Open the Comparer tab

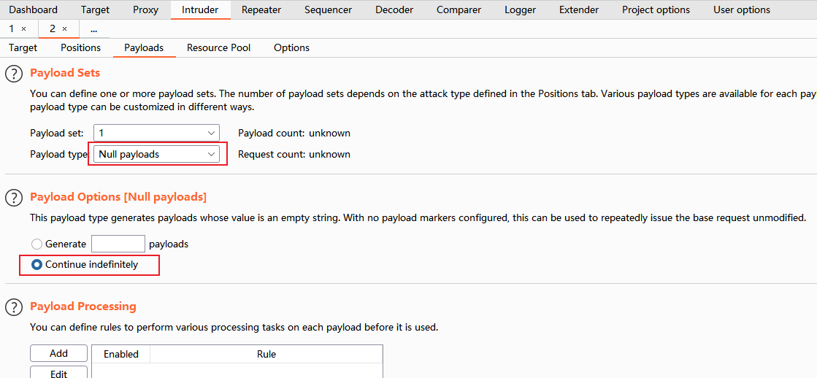[459, 10]
